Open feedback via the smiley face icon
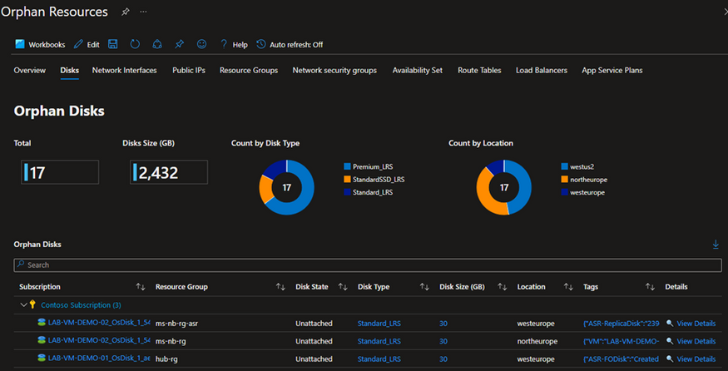 (201, 44)
